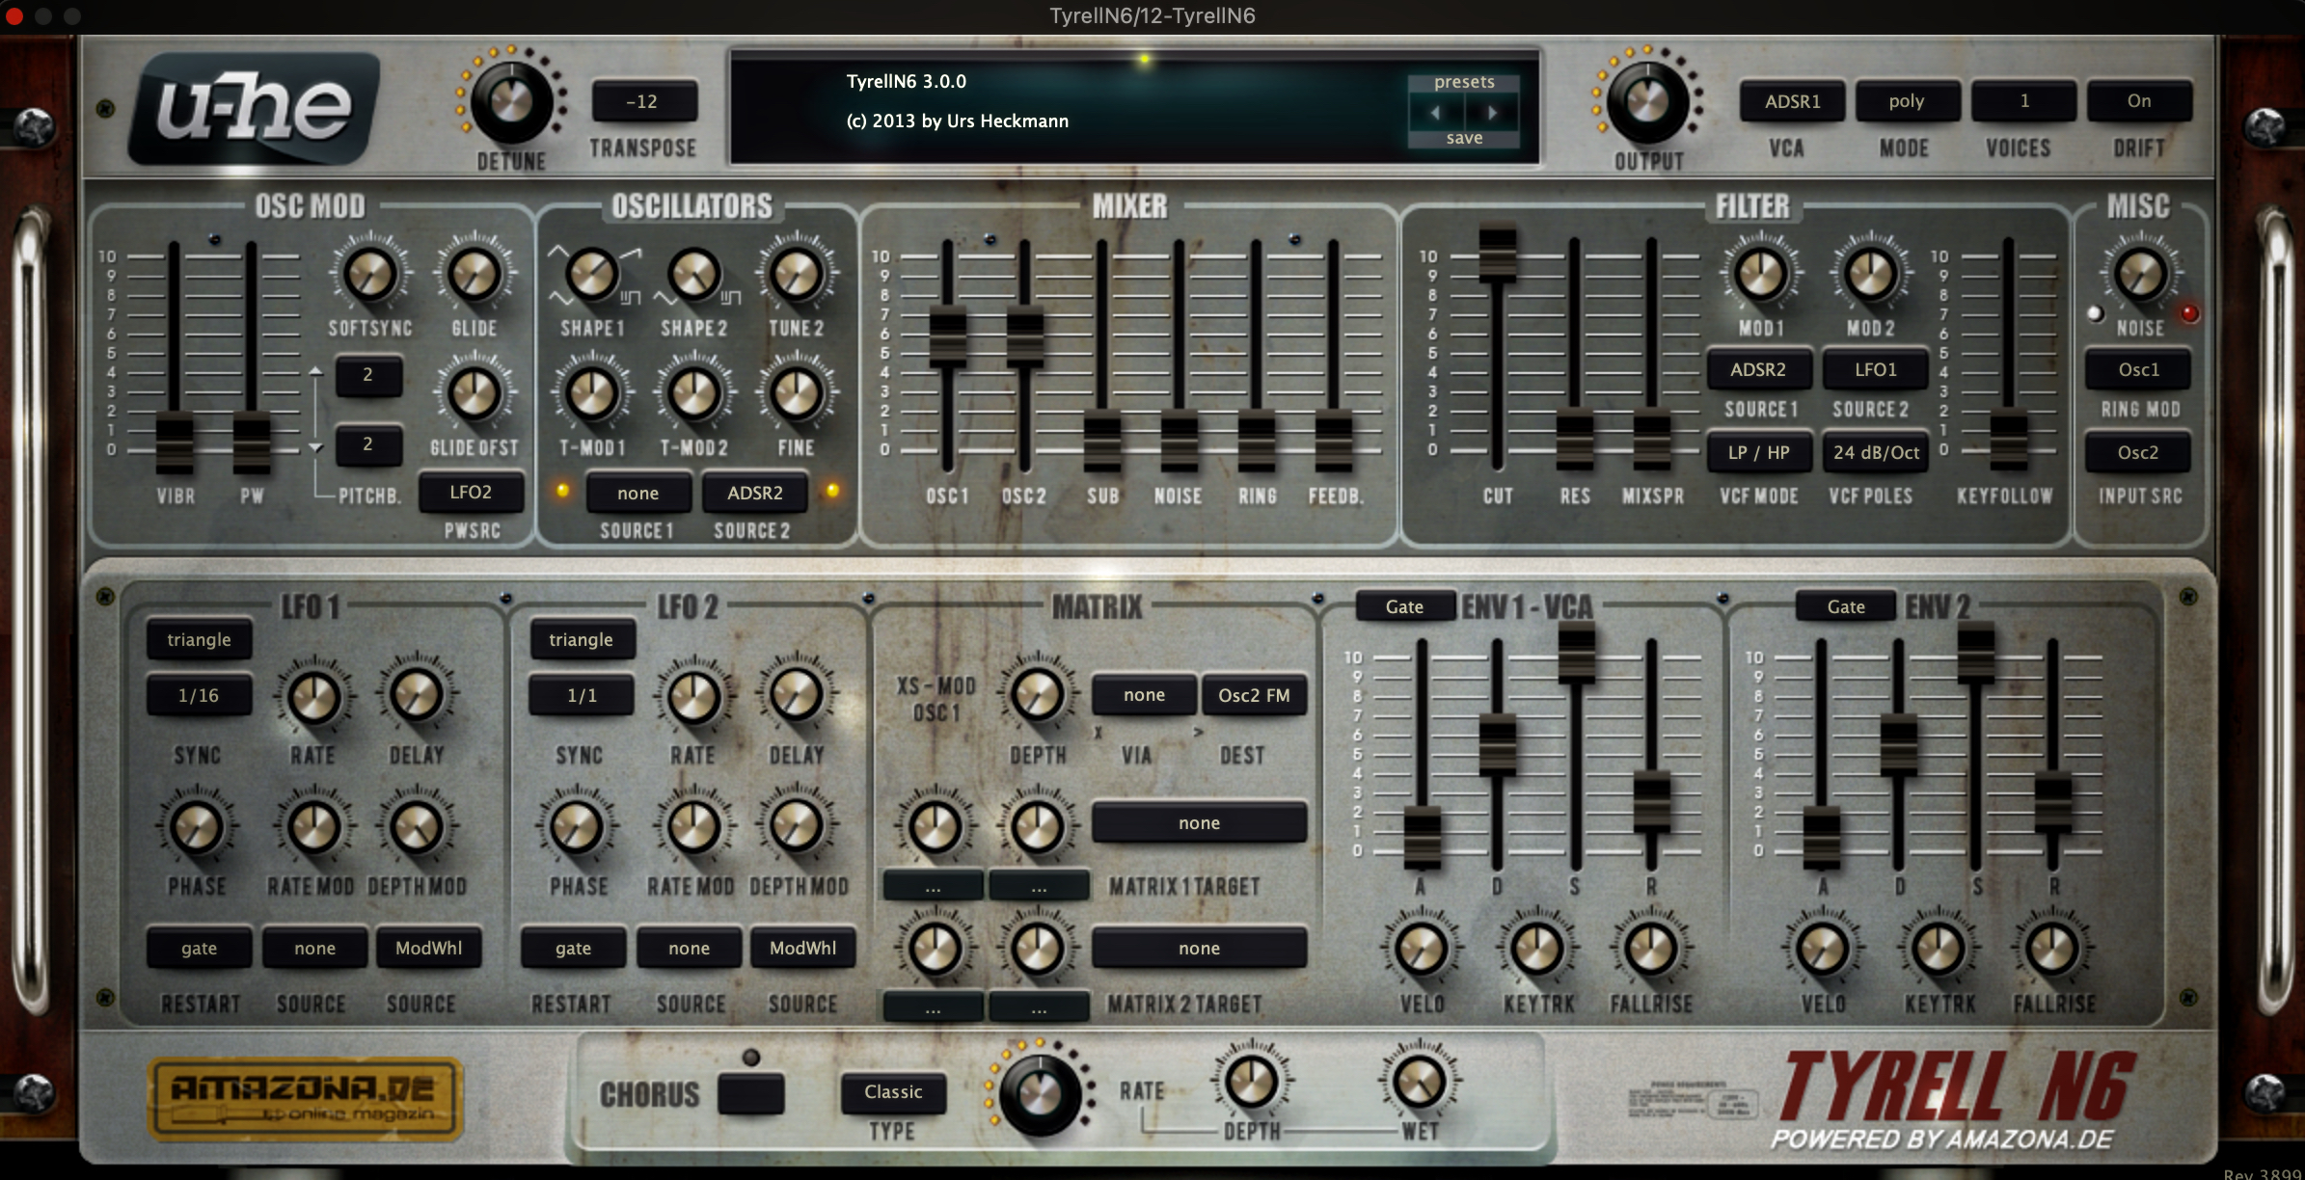The width and height of the screenshot is (2305, 1180).
Task: Click the filter Mod 2 knob
Action: (1870, 274)
